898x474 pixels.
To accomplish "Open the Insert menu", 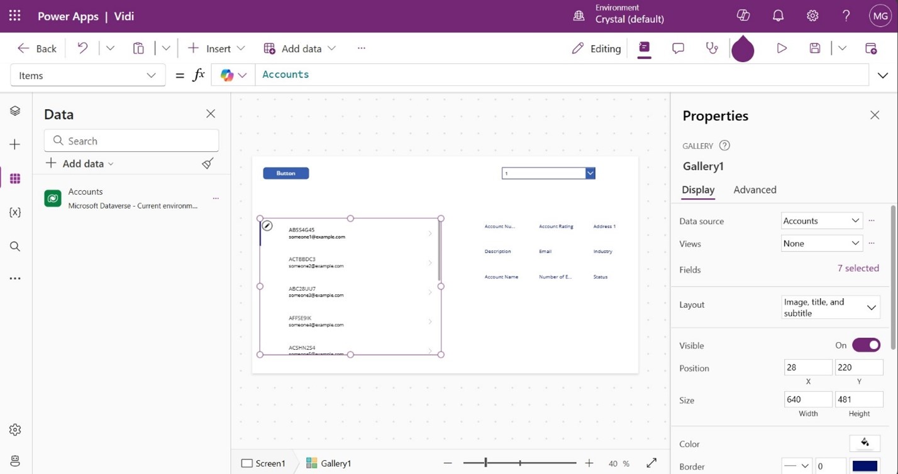I will click(216, 48).
